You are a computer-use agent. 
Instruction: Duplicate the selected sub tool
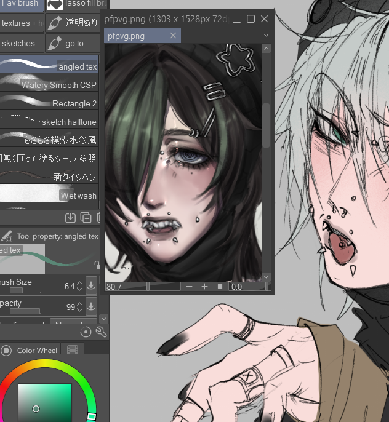coord(86,218)
